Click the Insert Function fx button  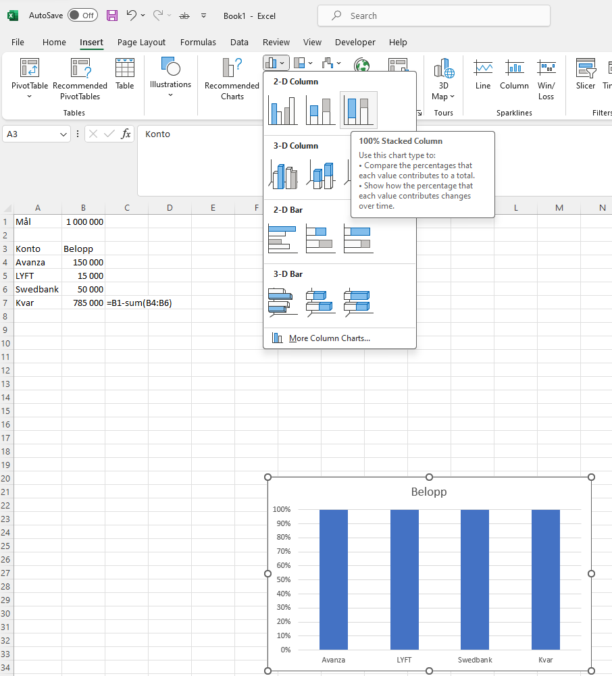[126, 134]
